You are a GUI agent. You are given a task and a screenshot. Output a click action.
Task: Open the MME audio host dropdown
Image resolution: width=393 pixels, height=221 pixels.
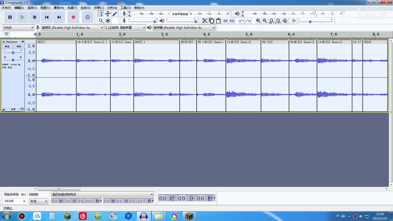(x=18, y=28)
